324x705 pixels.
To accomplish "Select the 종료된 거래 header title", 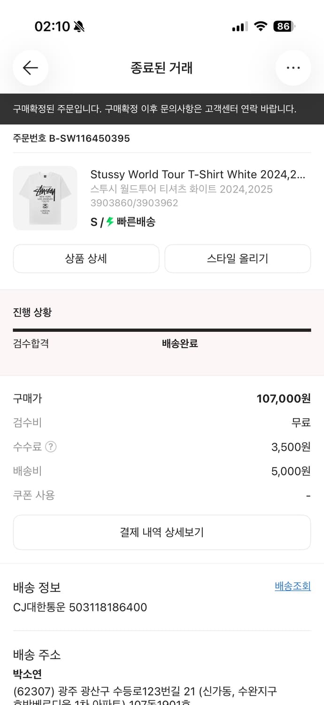I will click(162, 68).
